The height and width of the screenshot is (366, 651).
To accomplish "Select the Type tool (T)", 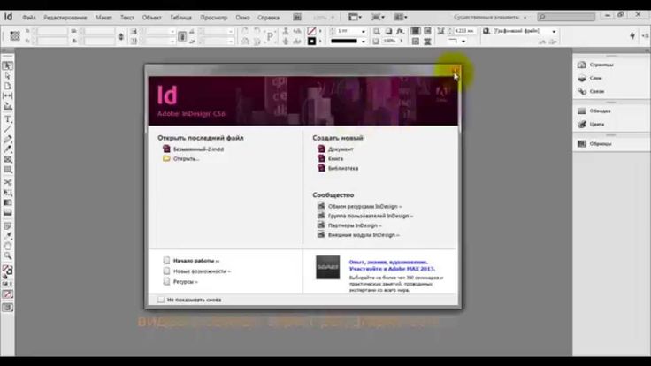I will point(7,119).
